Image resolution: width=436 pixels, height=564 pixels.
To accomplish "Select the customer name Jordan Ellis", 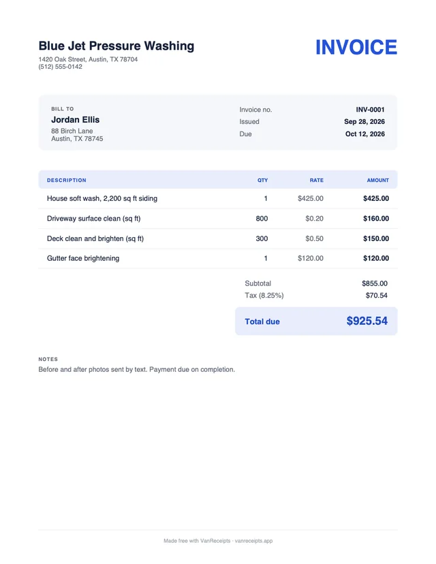I will point(75,120).
